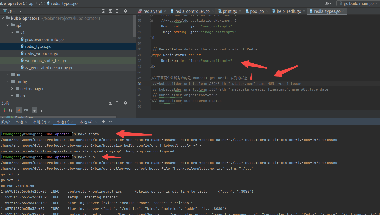Click the v1 breadcrumb segment
This screenshot has height=215, width=380.
(41, 3)
